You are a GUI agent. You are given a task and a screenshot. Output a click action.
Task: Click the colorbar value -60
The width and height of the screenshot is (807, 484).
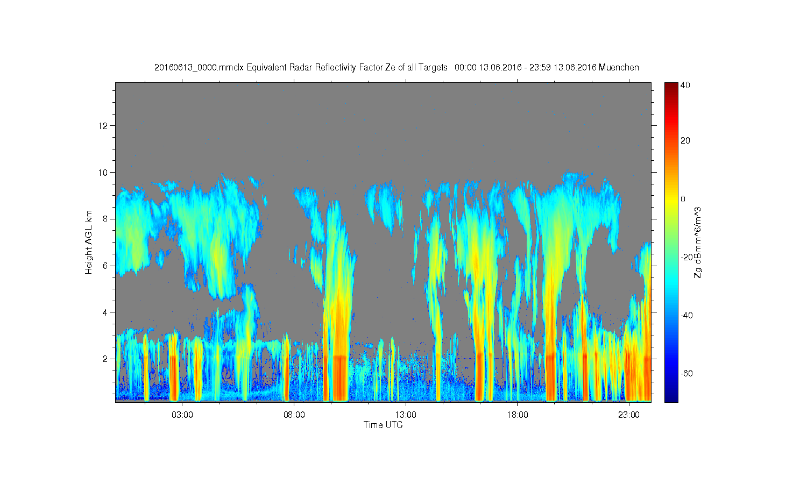pos(687,373)
